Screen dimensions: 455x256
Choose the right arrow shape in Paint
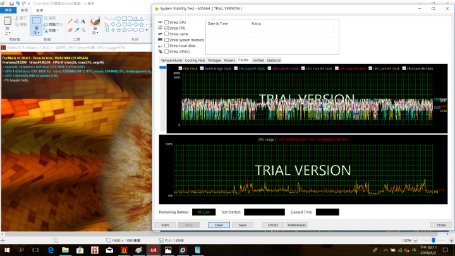tap(130, 25)
